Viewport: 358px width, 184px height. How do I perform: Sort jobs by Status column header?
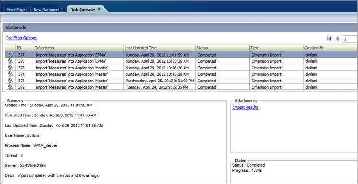point(222,48)
